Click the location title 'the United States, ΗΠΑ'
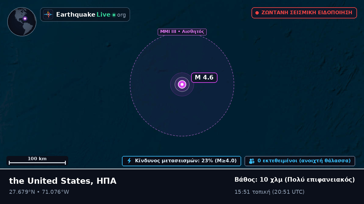364x204 pixels. click(63, 181)
